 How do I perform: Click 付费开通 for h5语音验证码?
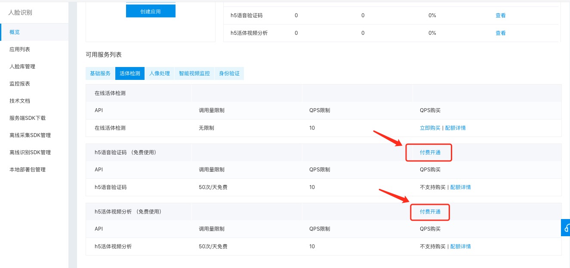[430, 152]
